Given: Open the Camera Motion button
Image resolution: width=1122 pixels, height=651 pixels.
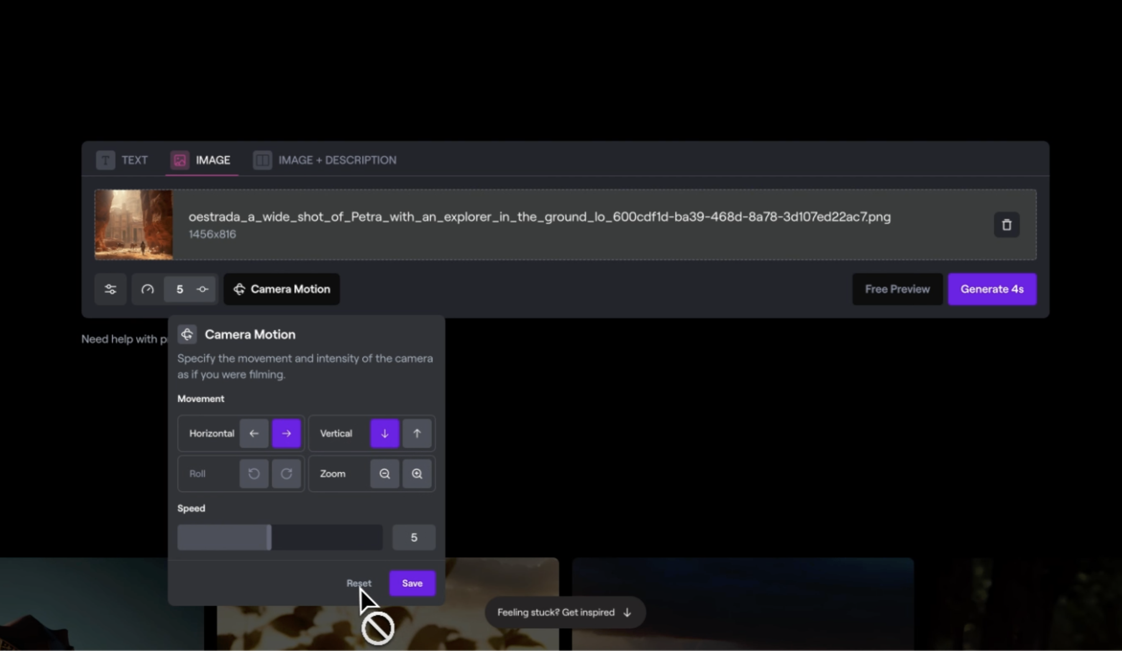Looking at the screenshot, I should click(282, 290).
